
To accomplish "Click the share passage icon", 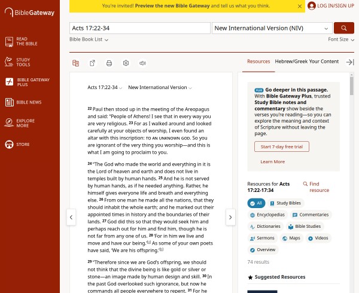I will coord(92,63).
